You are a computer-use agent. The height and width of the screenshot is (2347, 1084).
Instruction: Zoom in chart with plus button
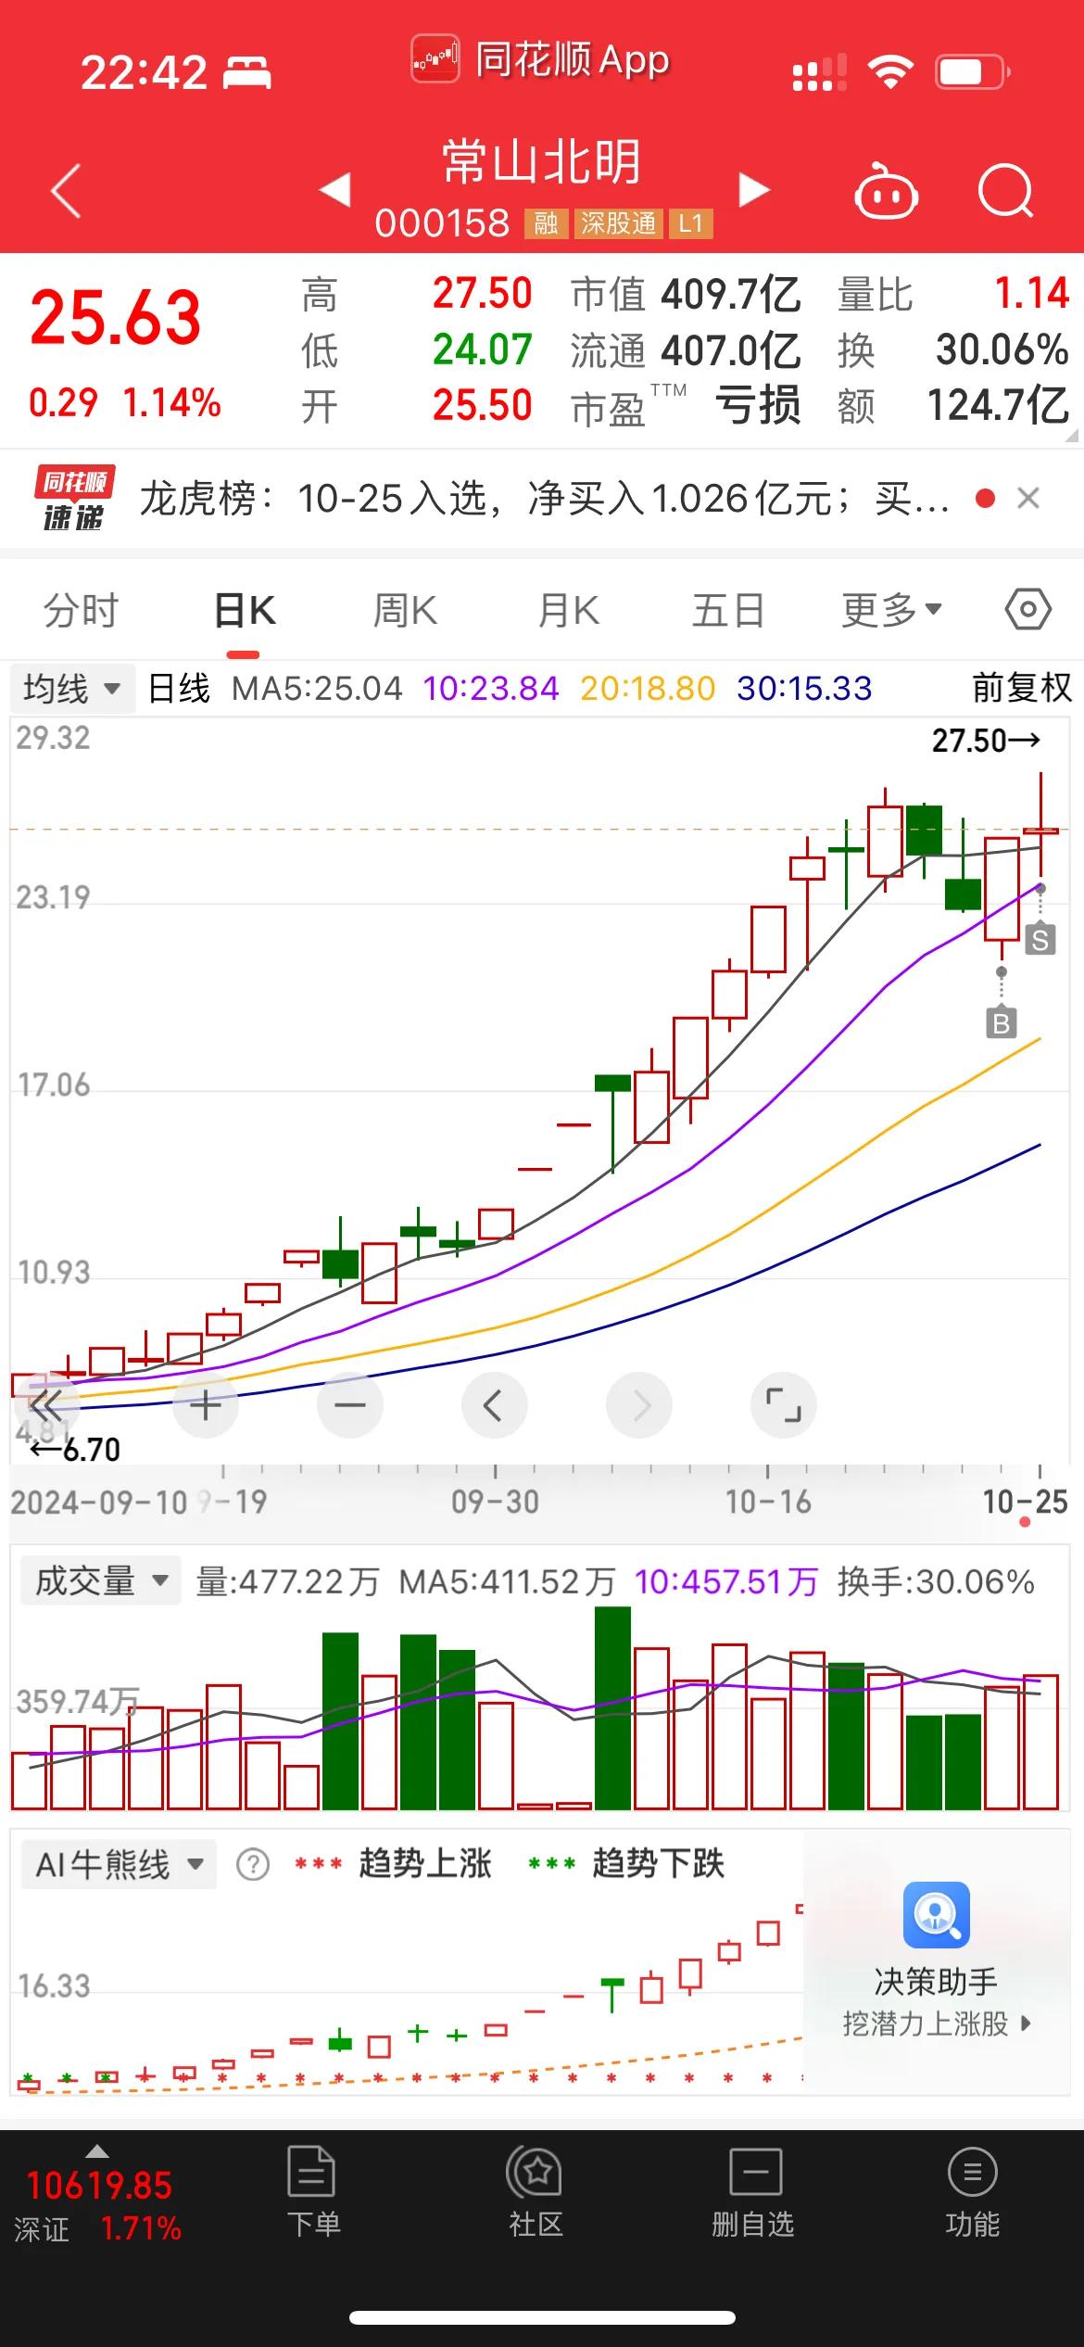tap(206, 1405)
